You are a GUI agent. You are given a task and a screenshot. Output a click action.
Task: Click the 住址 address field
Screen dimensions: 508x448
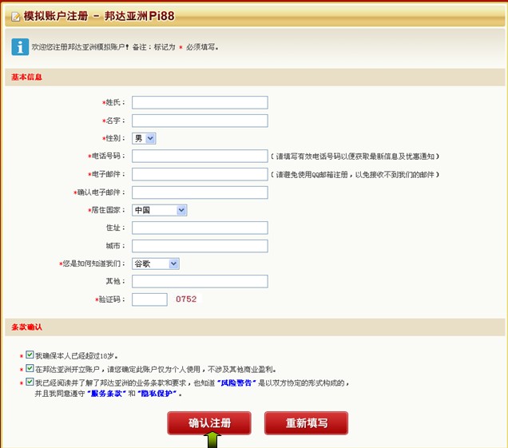coord(200,228)
